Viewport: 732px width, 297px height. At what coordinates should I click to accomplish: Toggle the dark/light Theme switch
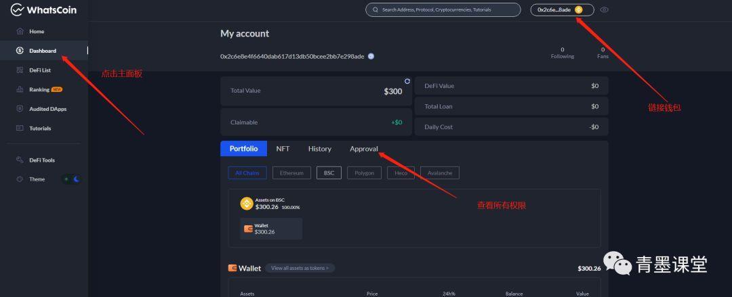click(x=72, y=179)
